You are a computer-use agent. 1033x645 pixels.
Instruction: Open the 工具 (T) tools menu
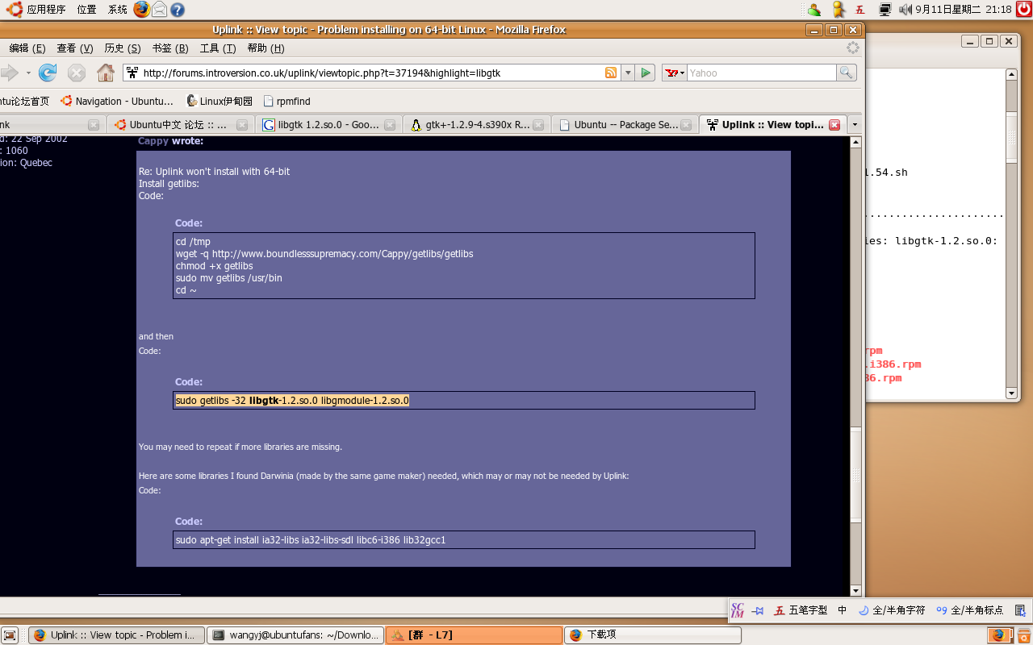(218, 48)
